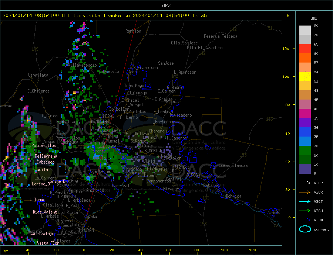Click the L_Asuncion map label
Image resolution: width=333 pixels, height=255 pixels.
coord(185,72)
